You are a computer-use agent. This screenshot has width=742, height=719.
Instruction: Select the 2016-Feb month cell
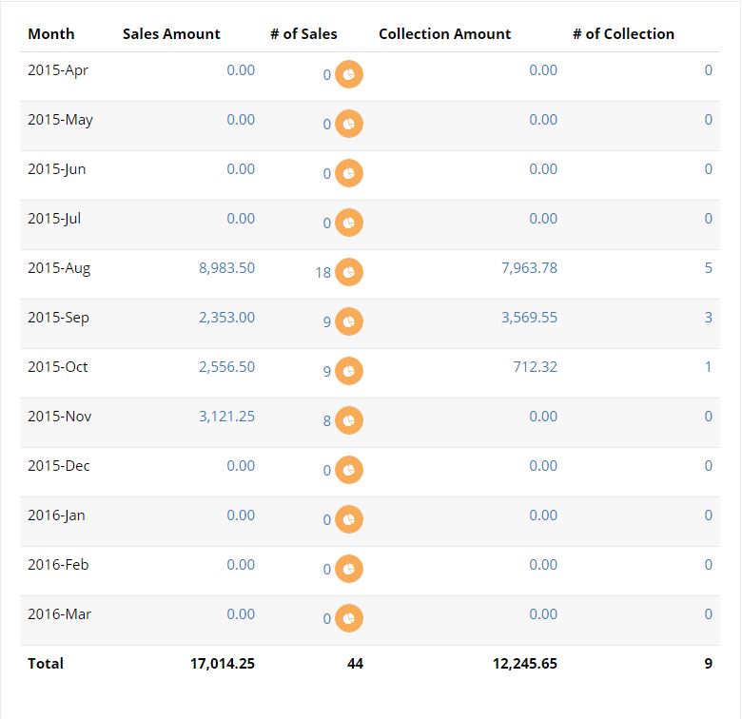click(58, 565)
